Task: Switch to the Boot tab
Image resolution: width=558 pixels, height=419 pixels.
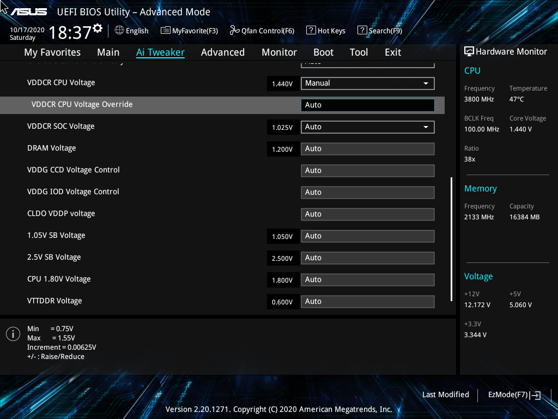Action: coord(323,52)
